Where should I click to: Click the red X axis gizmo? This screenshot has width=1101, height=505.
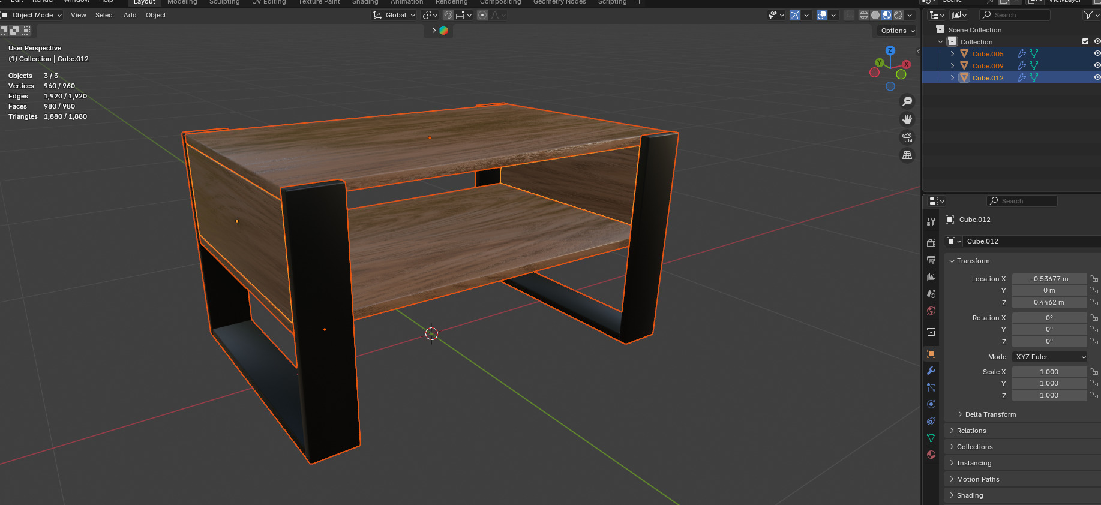(906, 64)
